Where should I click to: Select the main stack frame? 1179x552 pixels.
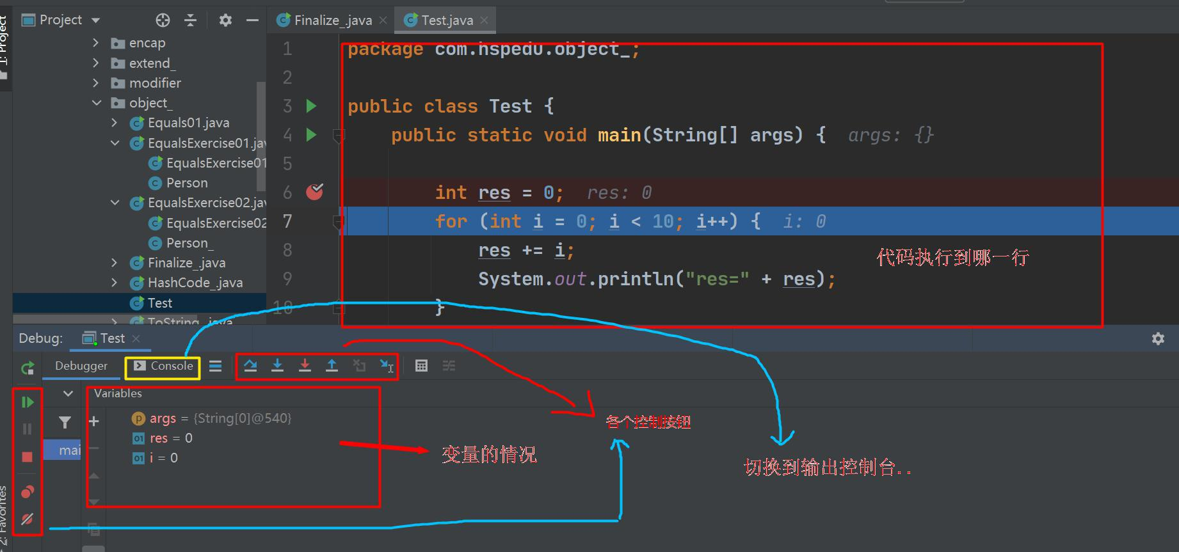(62, 450)
